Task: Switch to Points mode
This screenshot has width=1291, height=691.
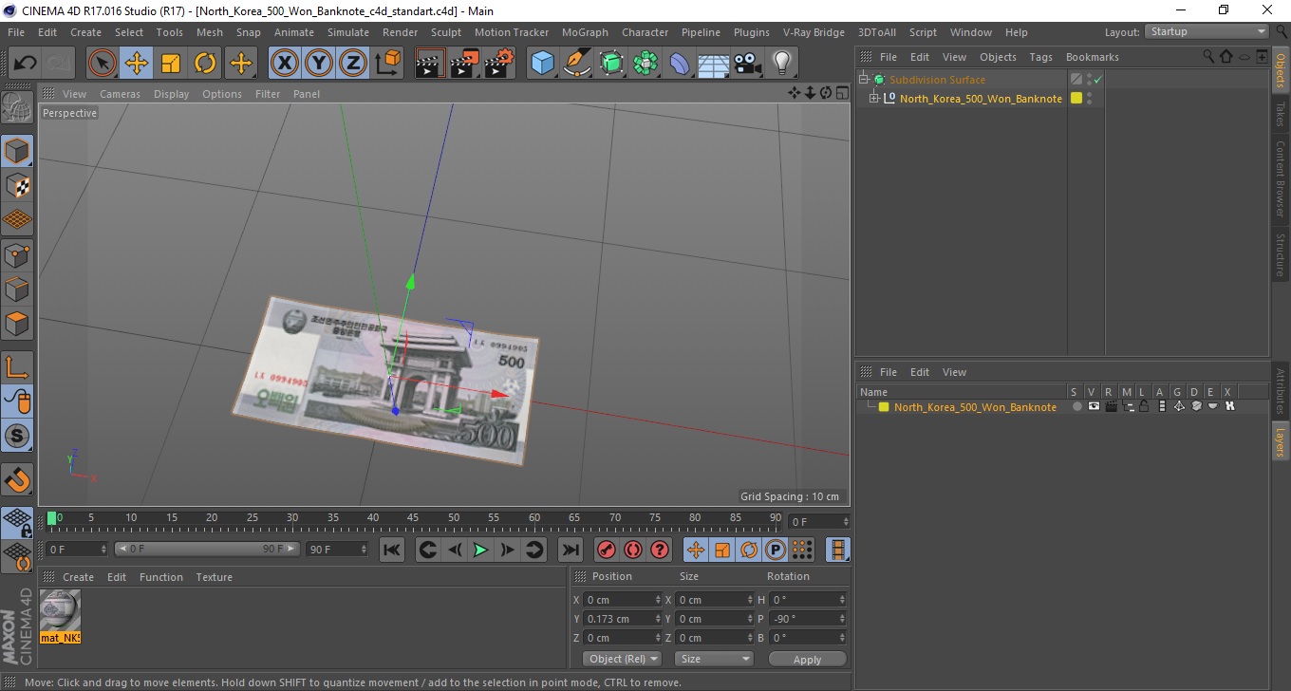Action: pos(17,254)
